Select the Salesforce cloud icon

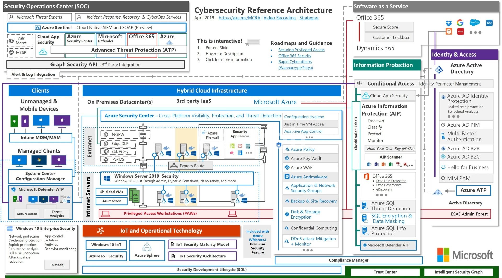pos(475,22)
